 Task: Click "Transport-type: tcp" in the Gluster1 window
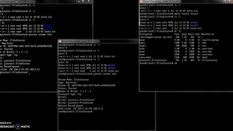(70, 94)
